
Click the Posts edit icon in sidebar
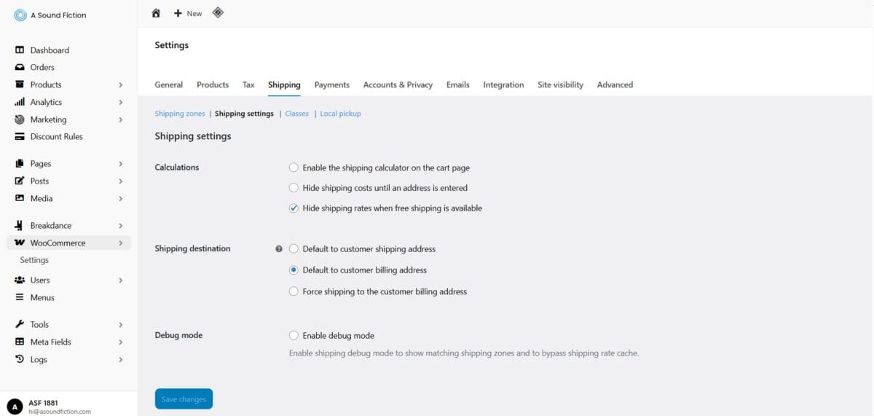tap(20, 181)
